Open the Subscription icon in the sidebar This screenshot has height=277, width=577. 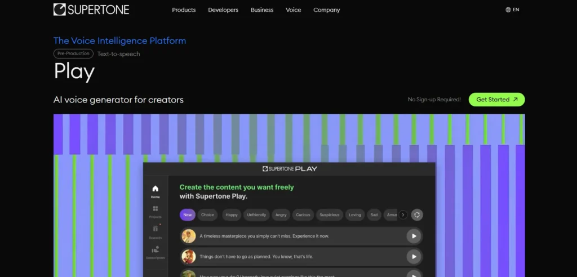click(155, 249)
